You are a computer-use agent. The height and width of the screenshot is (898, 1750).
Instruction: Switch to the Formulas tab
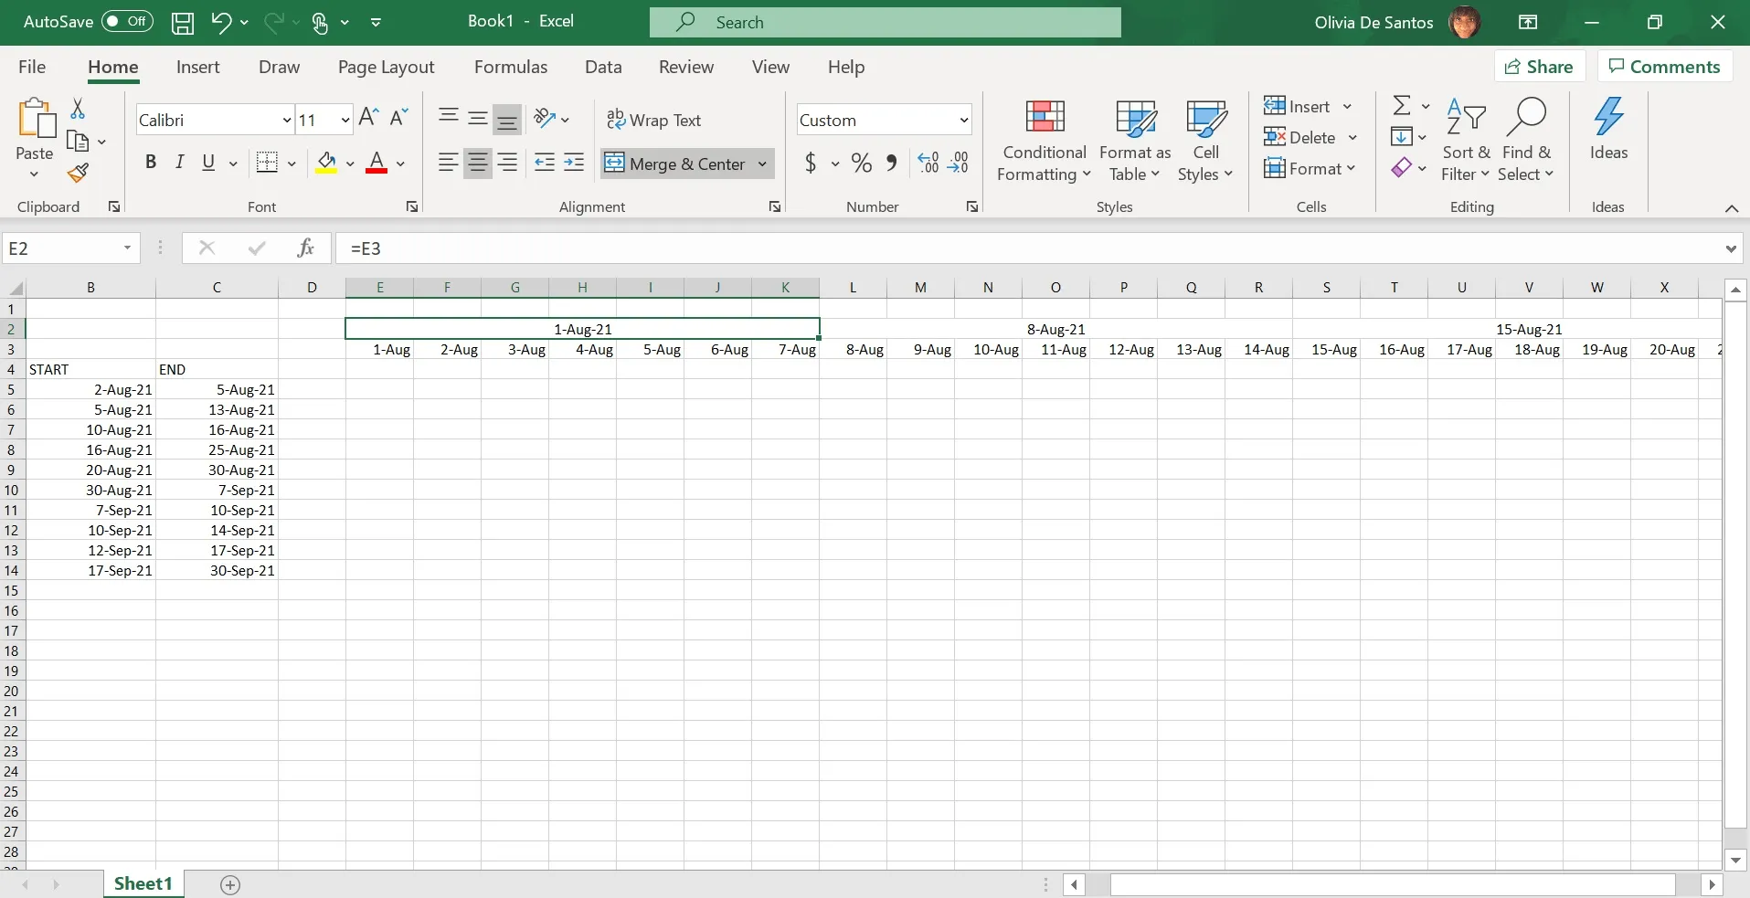(x=511, y=66)
